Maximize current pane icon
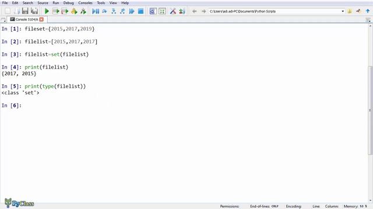The width and height of the screenshot is (373, 209). [153, 11]
